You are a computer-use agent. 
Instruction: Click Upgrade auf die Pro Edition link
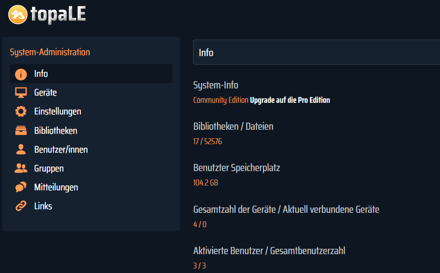(290, 100)
